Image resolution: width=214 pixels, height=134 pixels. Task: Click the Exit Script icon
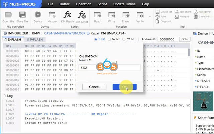(82, 15)
